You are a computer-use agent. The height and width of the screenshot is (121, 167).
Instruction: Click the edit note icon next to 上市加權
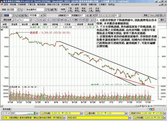coord(22,16)
